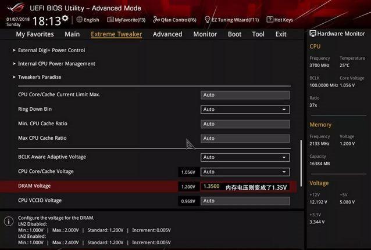
Task: Click the Hardware Monitor display icon
Action: [x=313, y=34]
